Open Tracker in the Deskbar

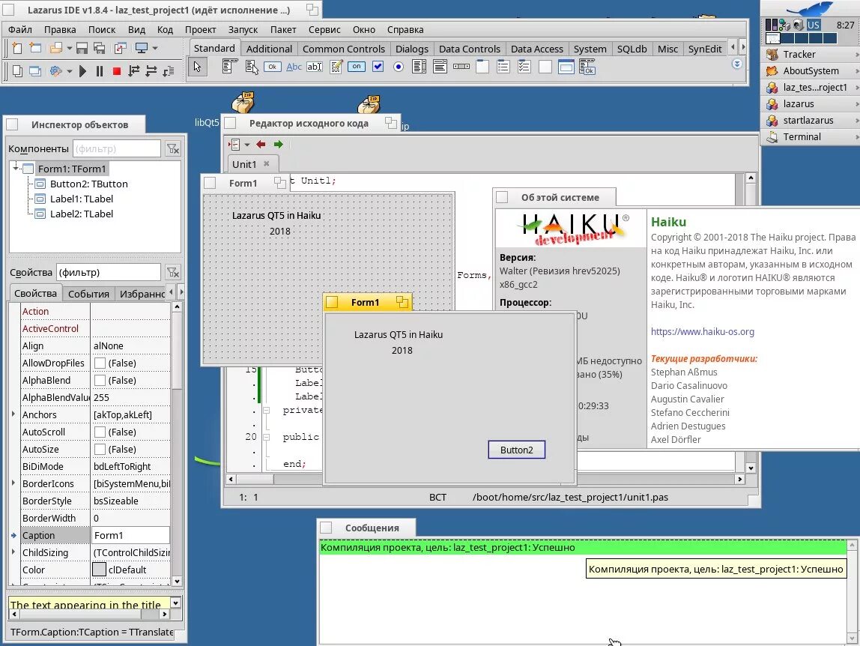click(x=810, y=55)
